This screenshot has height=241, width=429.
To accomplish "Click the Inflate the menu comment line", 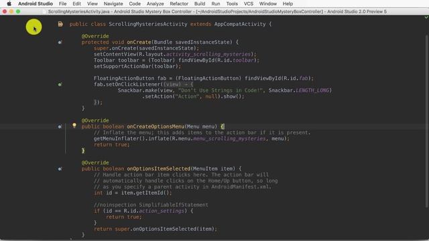I will point(202,133).
